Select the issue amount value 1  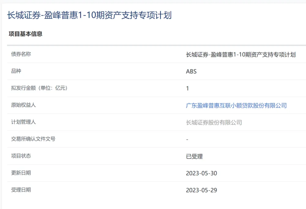[187, 88]
